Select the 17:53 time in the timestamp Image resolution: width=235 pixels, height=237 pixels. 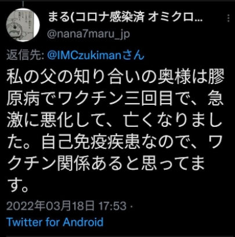[113, 206]
